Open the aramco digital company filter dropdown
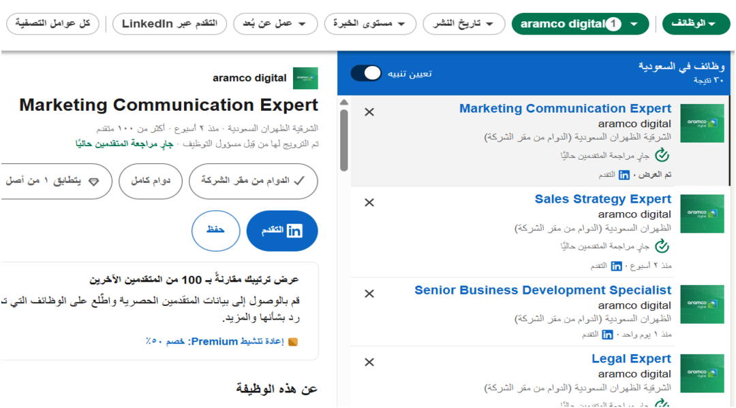This screenshot has height=408, width=736. click(580, 24)
